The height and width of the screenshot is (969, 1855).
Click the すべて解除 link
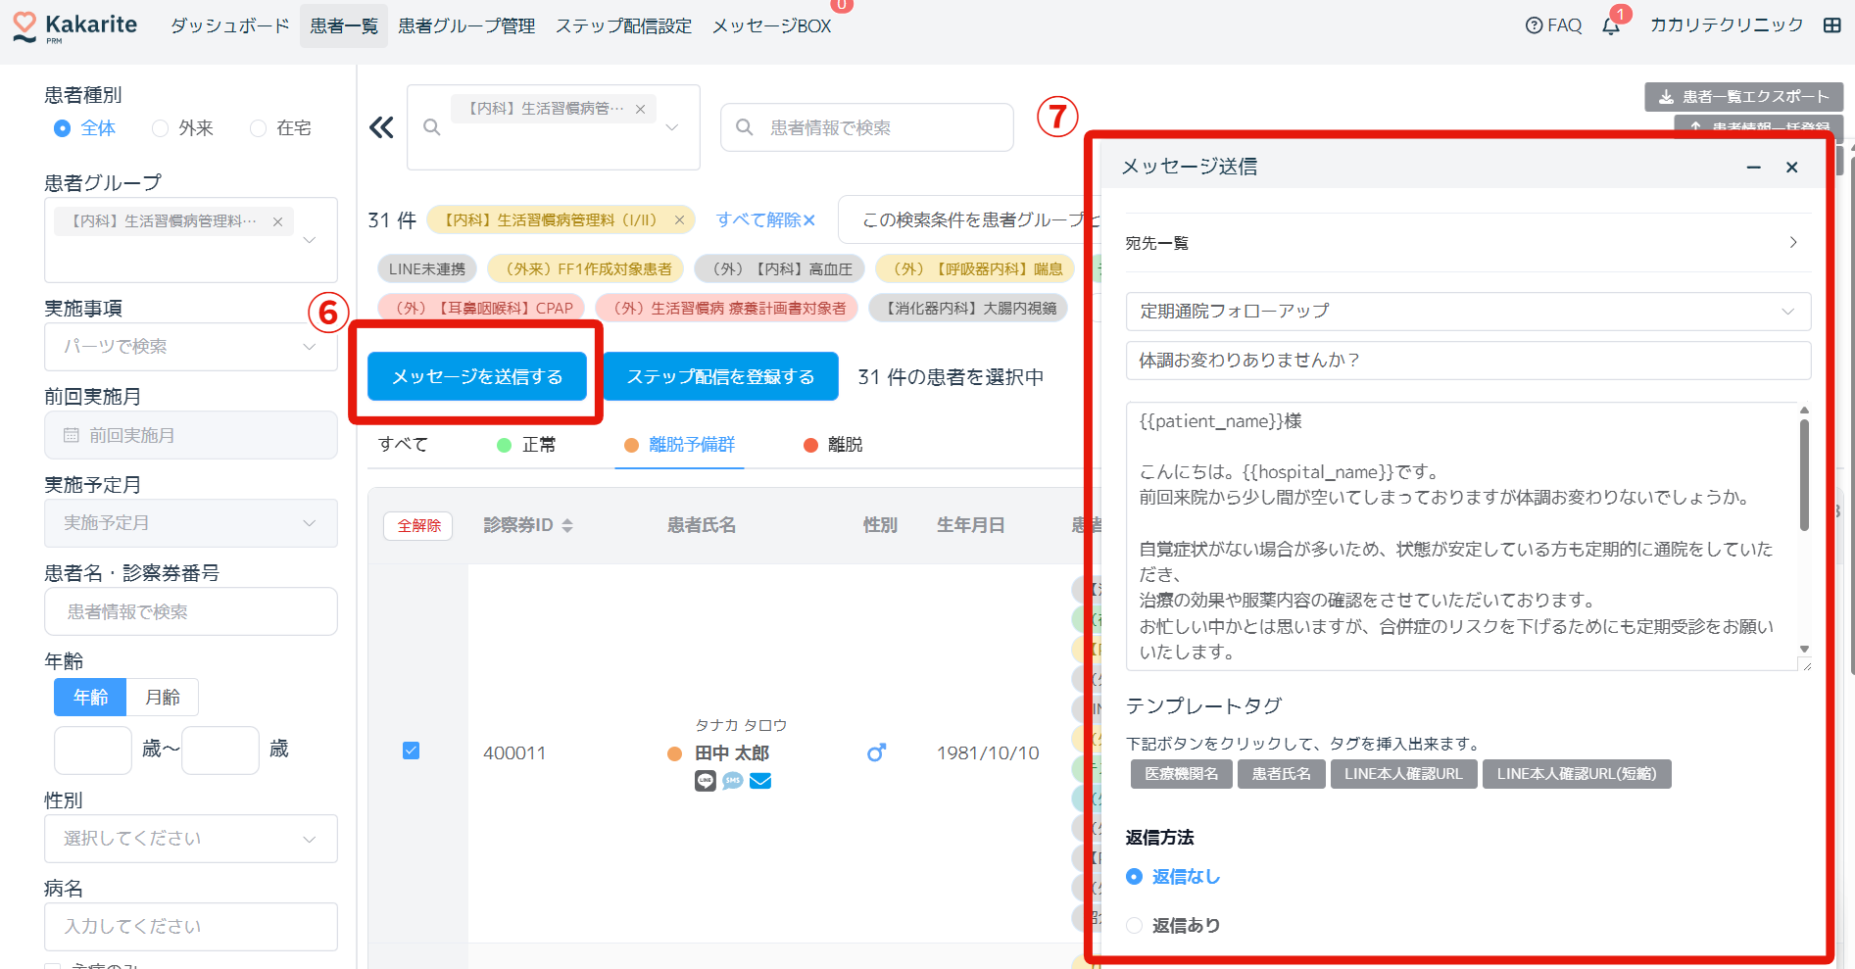tap(765, 220)
